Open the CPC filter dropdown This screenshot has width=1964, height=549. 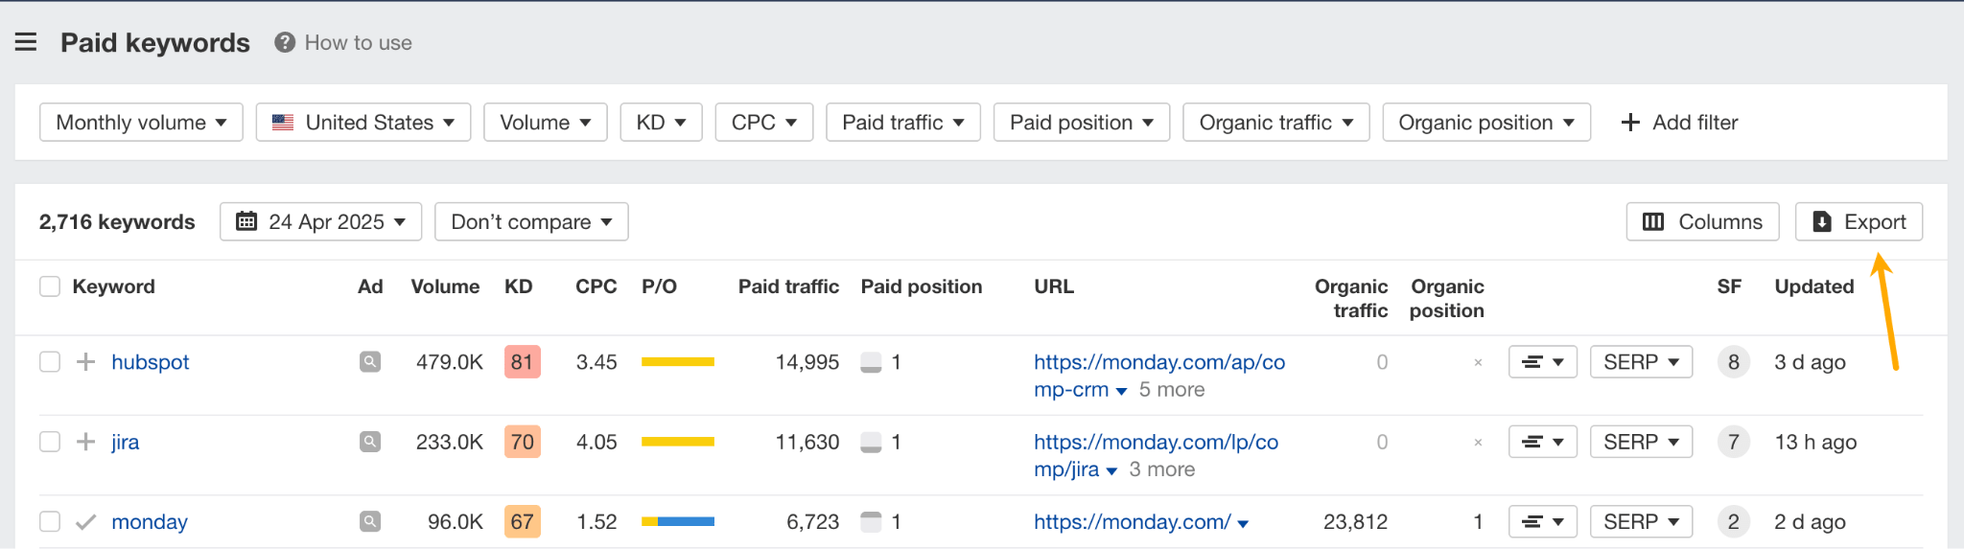pos(764,123)
